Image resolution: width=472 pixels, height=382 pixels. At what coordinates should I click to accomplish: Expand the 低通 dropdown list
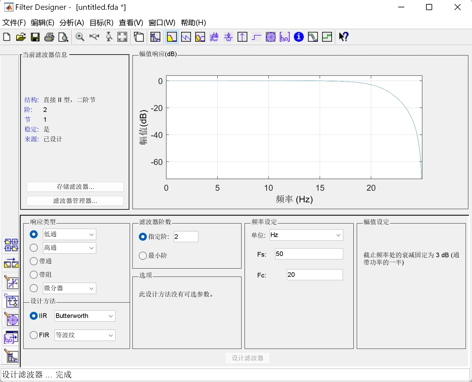coord(69,235)
